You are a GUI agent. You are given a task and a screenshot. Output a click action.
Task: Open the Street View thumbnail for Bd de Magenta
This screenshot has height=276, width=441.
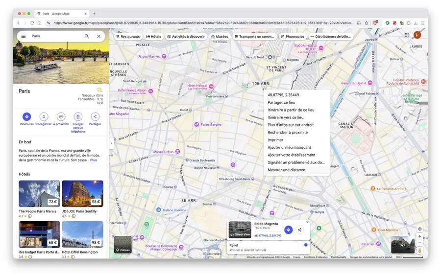point(240,230)
